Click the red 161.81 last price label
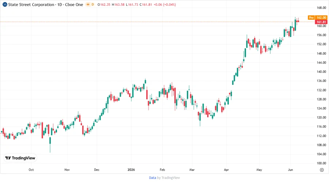329x182 pixels. pos(321,22)
